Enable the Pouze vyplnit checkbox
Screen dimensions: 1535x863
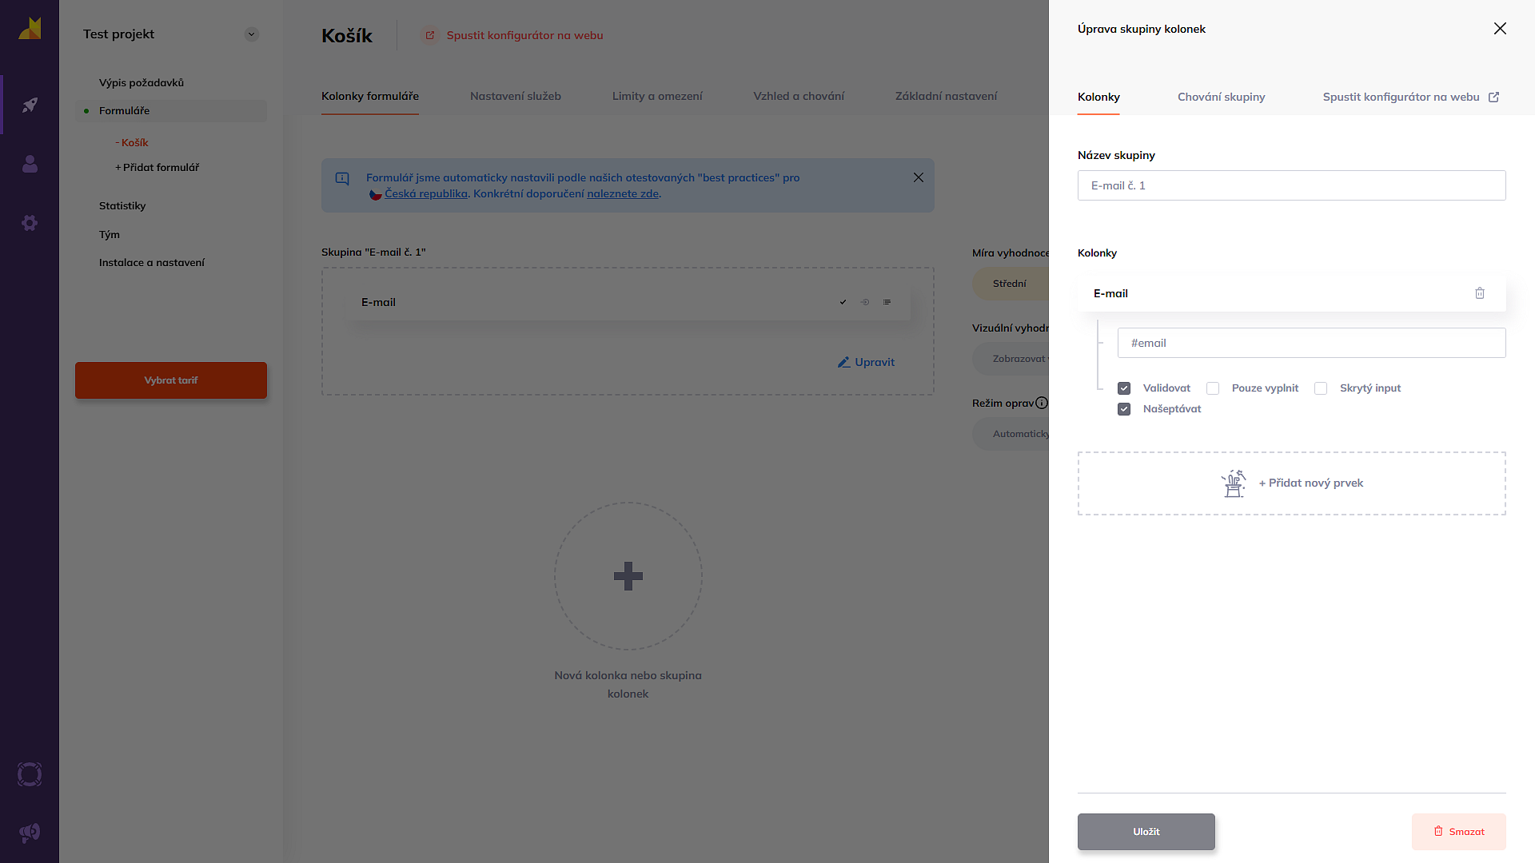(x=1213, y=388)
